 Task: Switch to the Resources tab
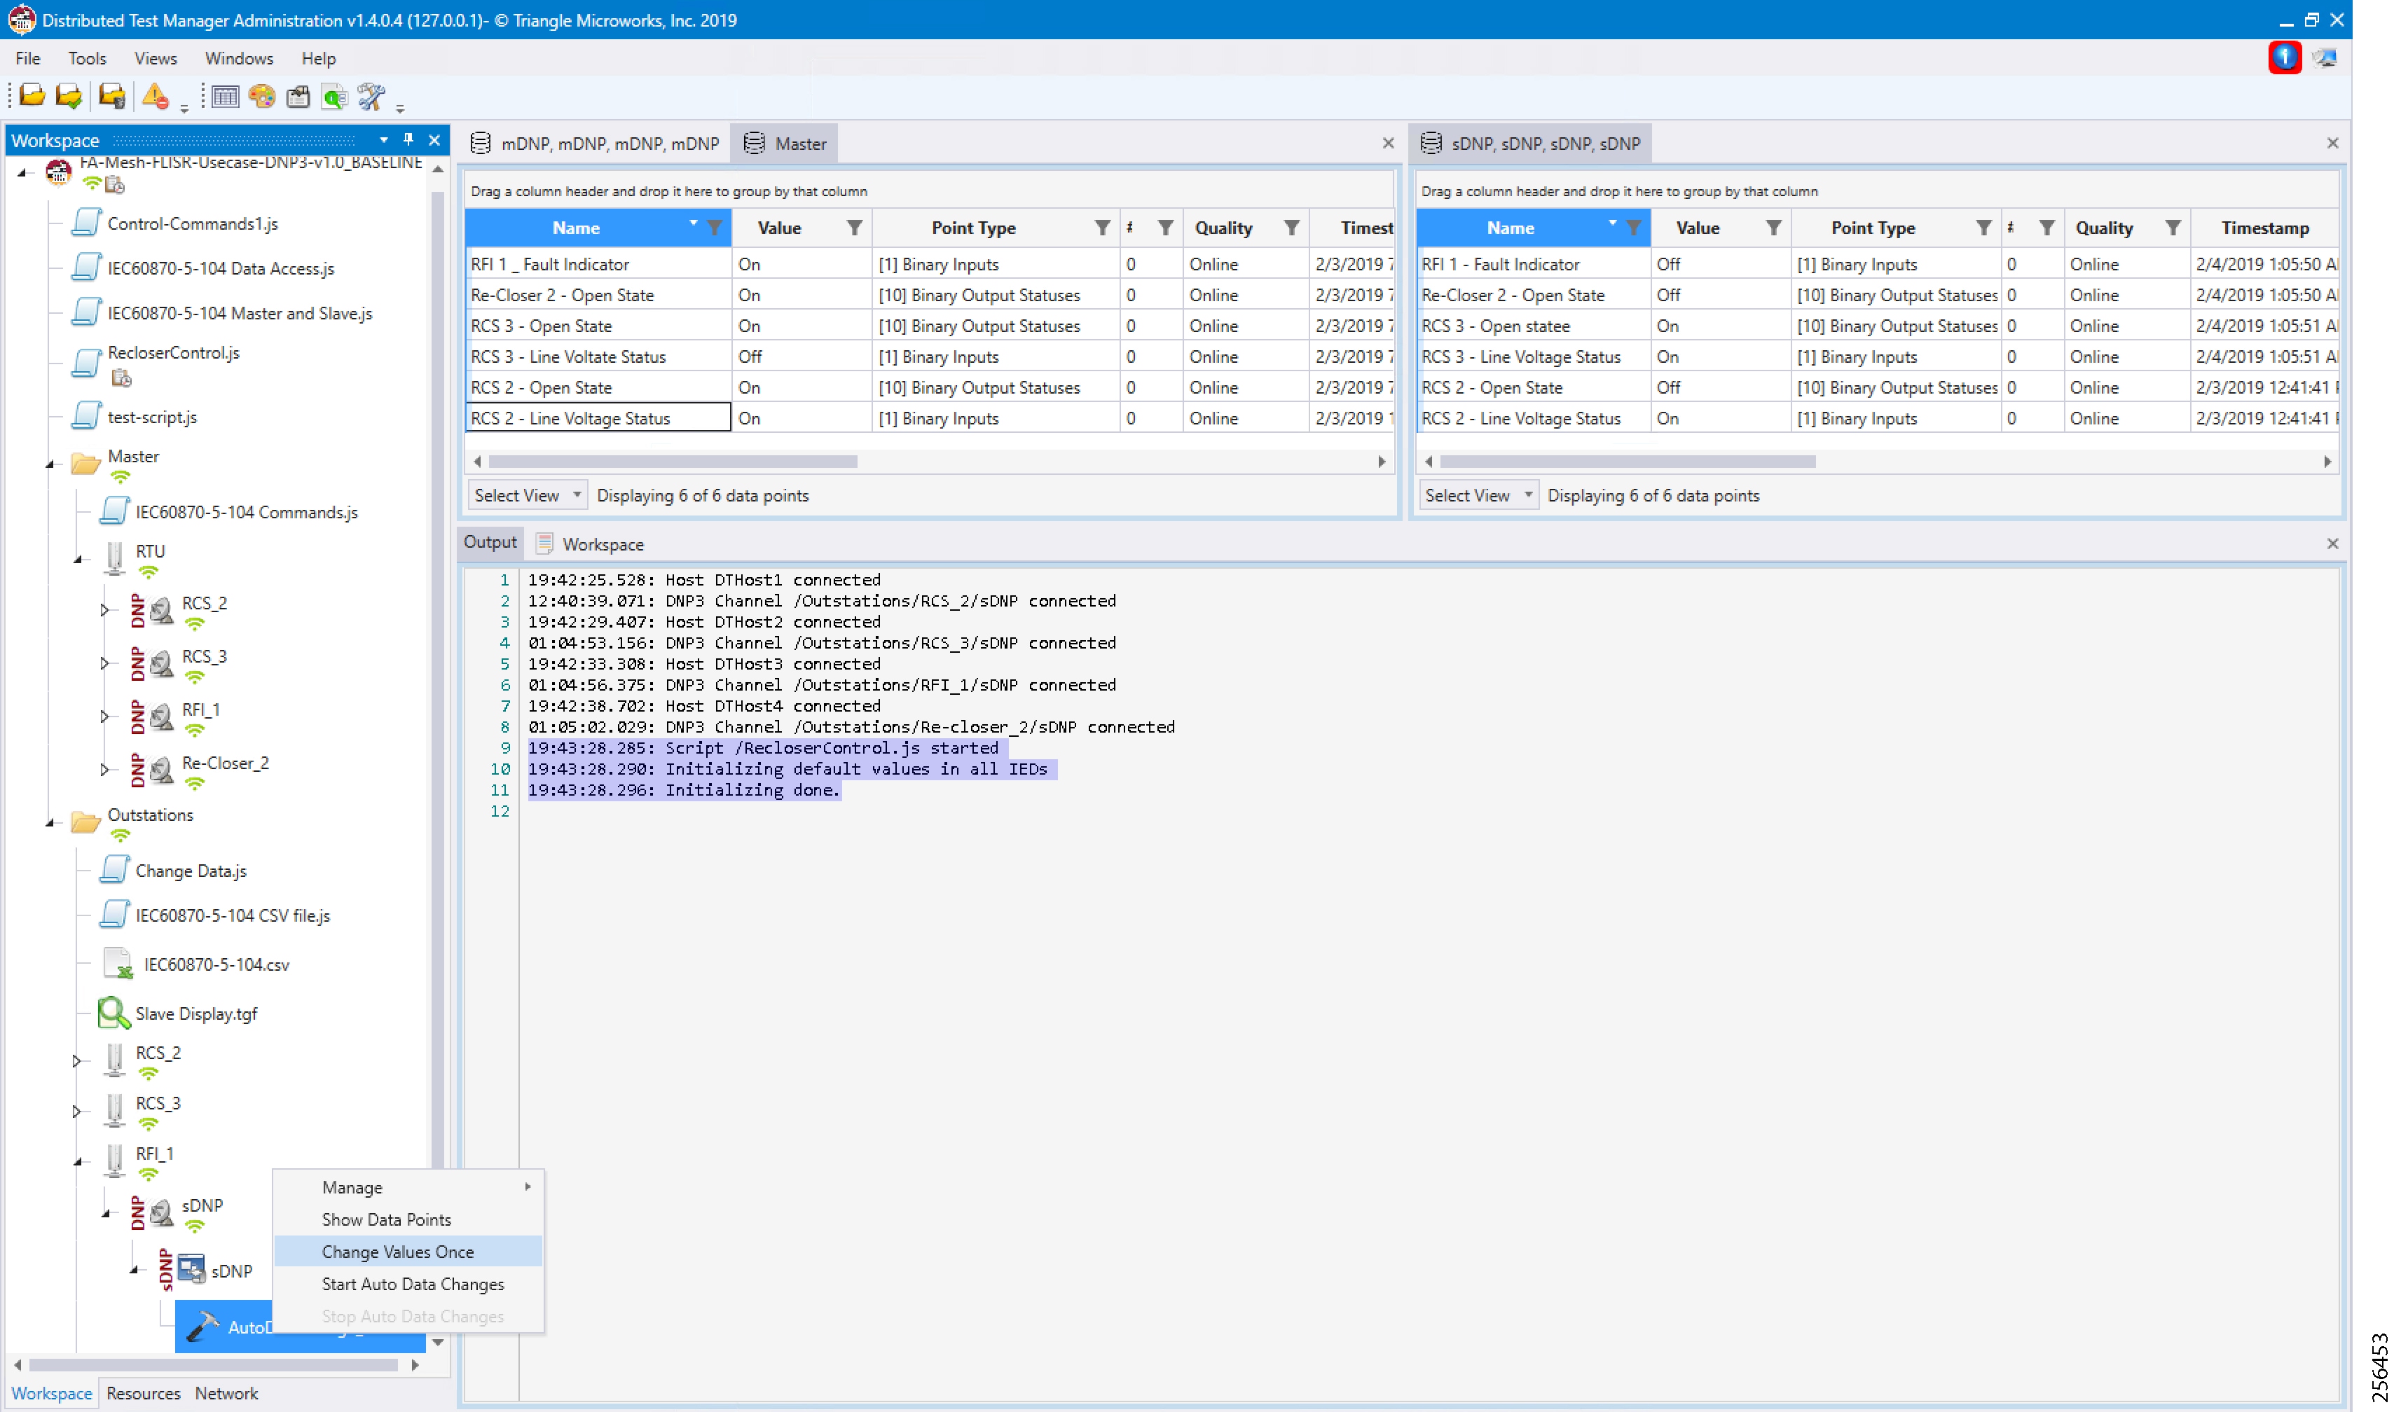143,1392
